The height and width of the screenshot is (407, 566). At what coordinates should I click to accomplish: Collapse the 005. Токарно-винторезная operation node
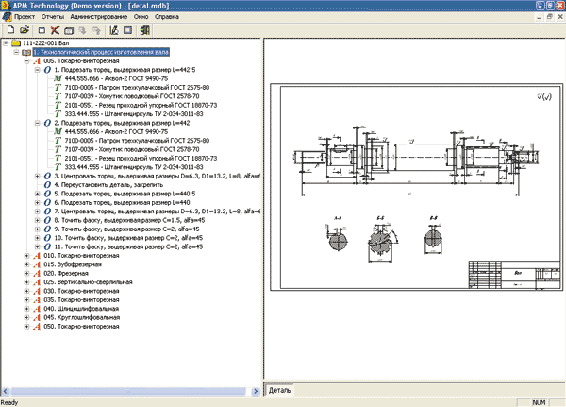[26, 61]
